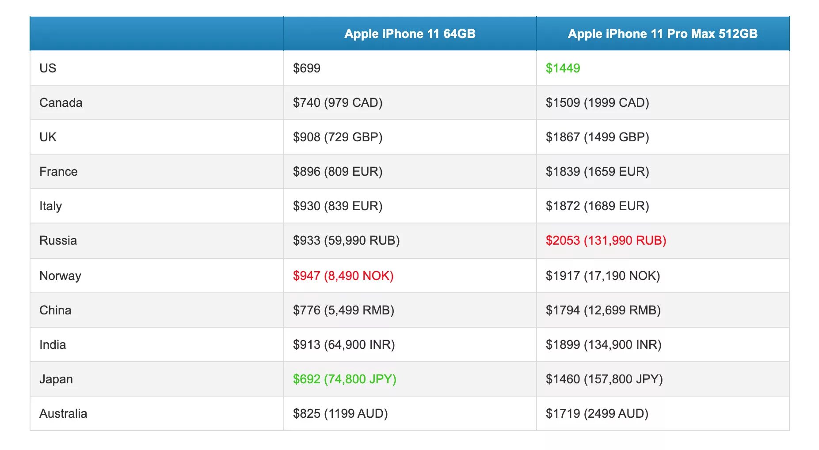
Task: Select the Australia row label
Action: 63,414
